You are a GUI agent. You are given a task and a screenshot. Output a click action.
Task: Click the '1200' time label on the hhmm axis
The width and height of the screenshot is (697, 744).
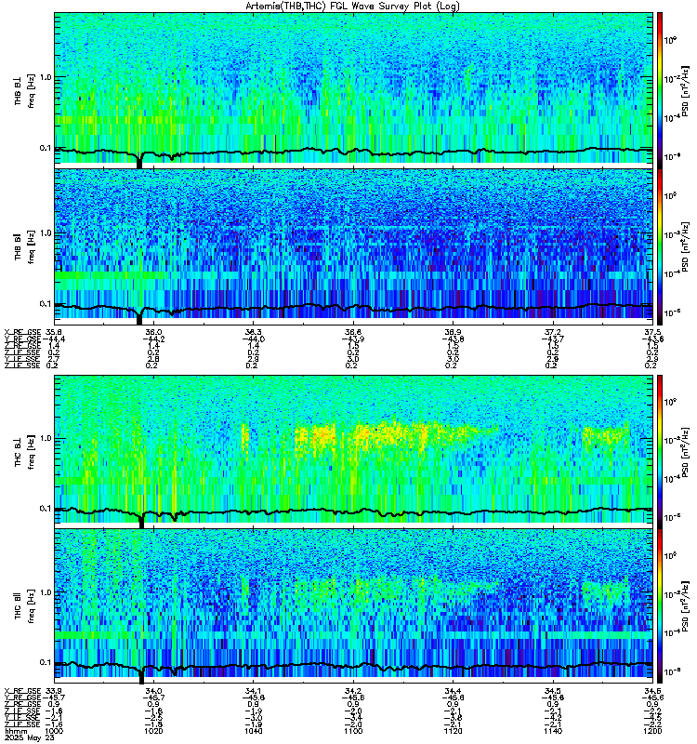coord(653,731)
